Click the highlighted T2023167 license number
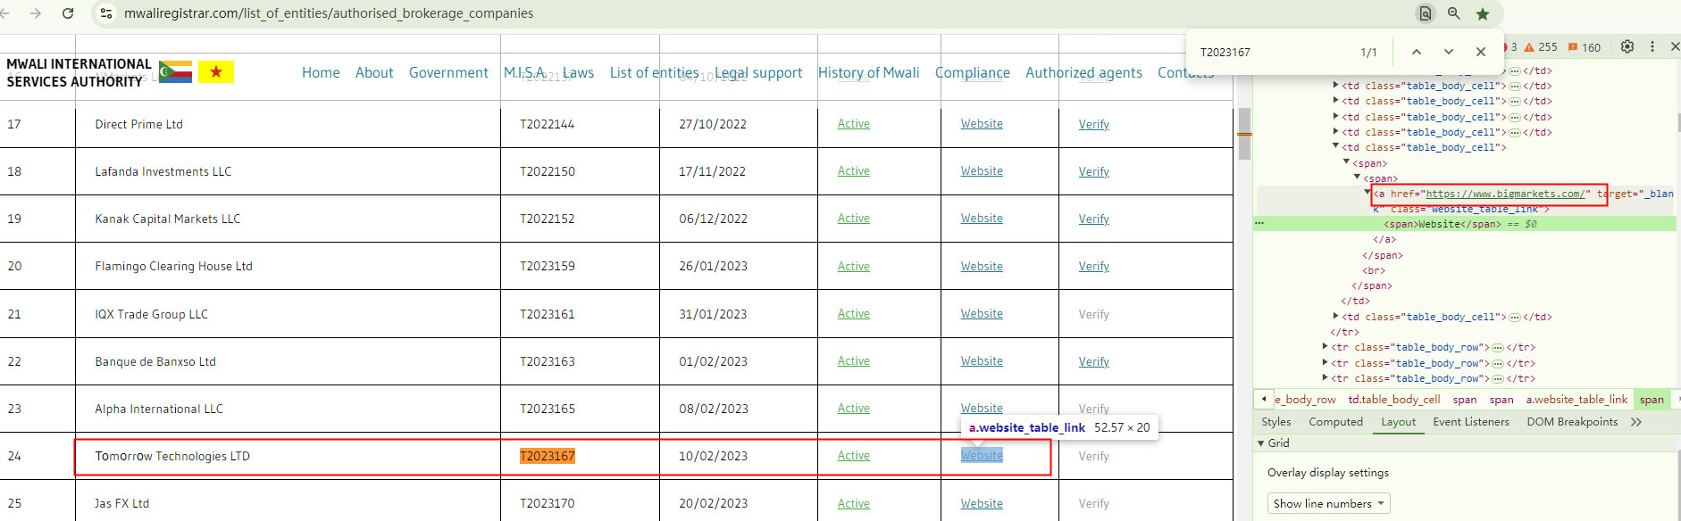The image size is (1681, 521). pos(548,456)
